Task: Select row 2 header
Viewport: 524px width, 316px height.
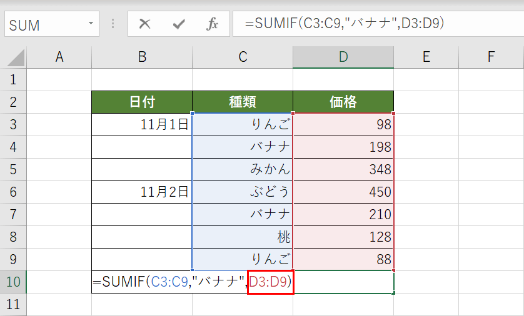Action: pos(13,102)
